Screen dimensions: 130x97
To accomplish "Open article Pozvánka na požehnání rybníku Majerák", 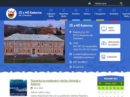I will (x=56, y=82).
